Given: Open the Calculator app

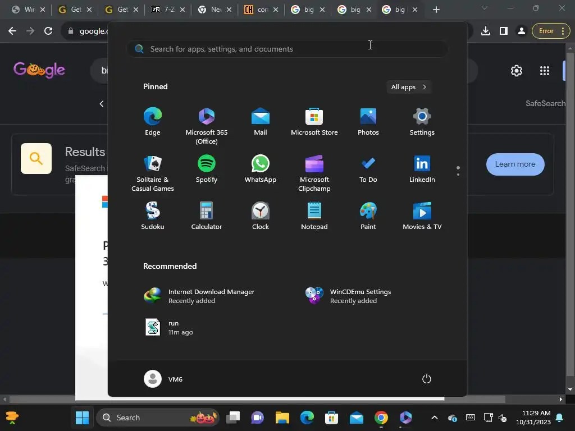Looking at the screenshot, I should [207, 216].
